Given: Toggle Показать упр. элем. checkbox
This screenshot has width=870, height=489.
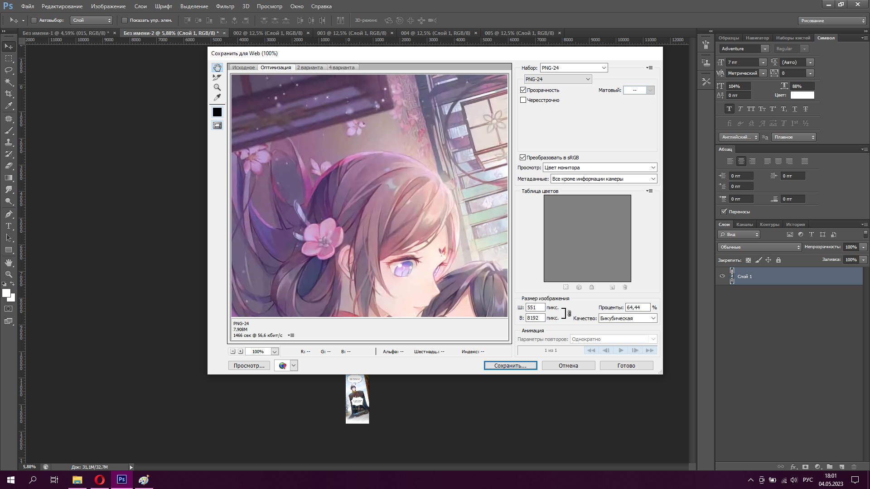Looking at the screenshot, I should (125, 20).
